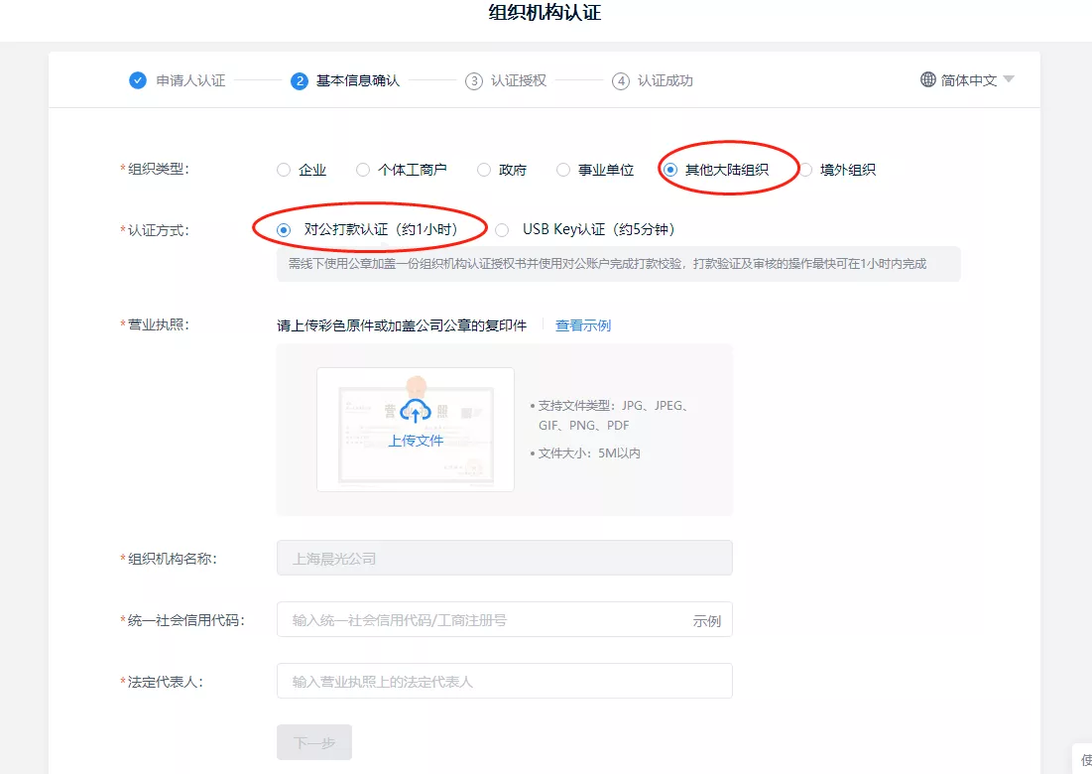This screenshot has width=1092, height=774.
Task: Open the 简体中文 language dropdown
Action: 968,80
